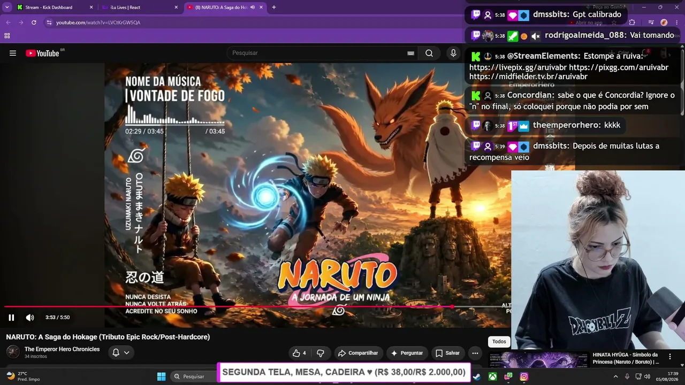
Task: Pause the video
Action: (x=11, y=317)
